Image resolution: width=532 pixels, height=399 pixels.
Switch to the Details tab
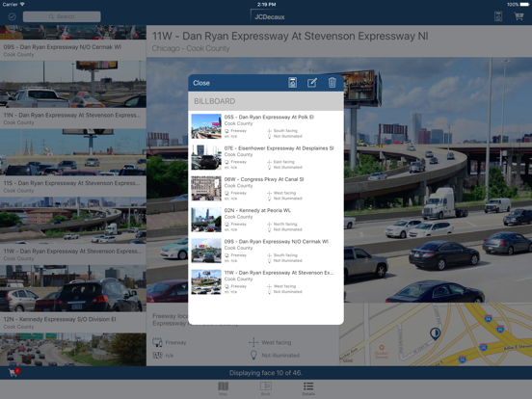tap(308, 388)
